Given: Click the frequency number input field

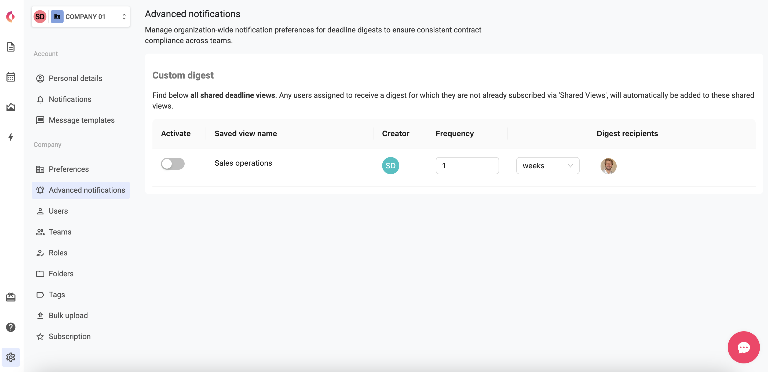Looking at the screenshot, I should click(x=467, y=166).
